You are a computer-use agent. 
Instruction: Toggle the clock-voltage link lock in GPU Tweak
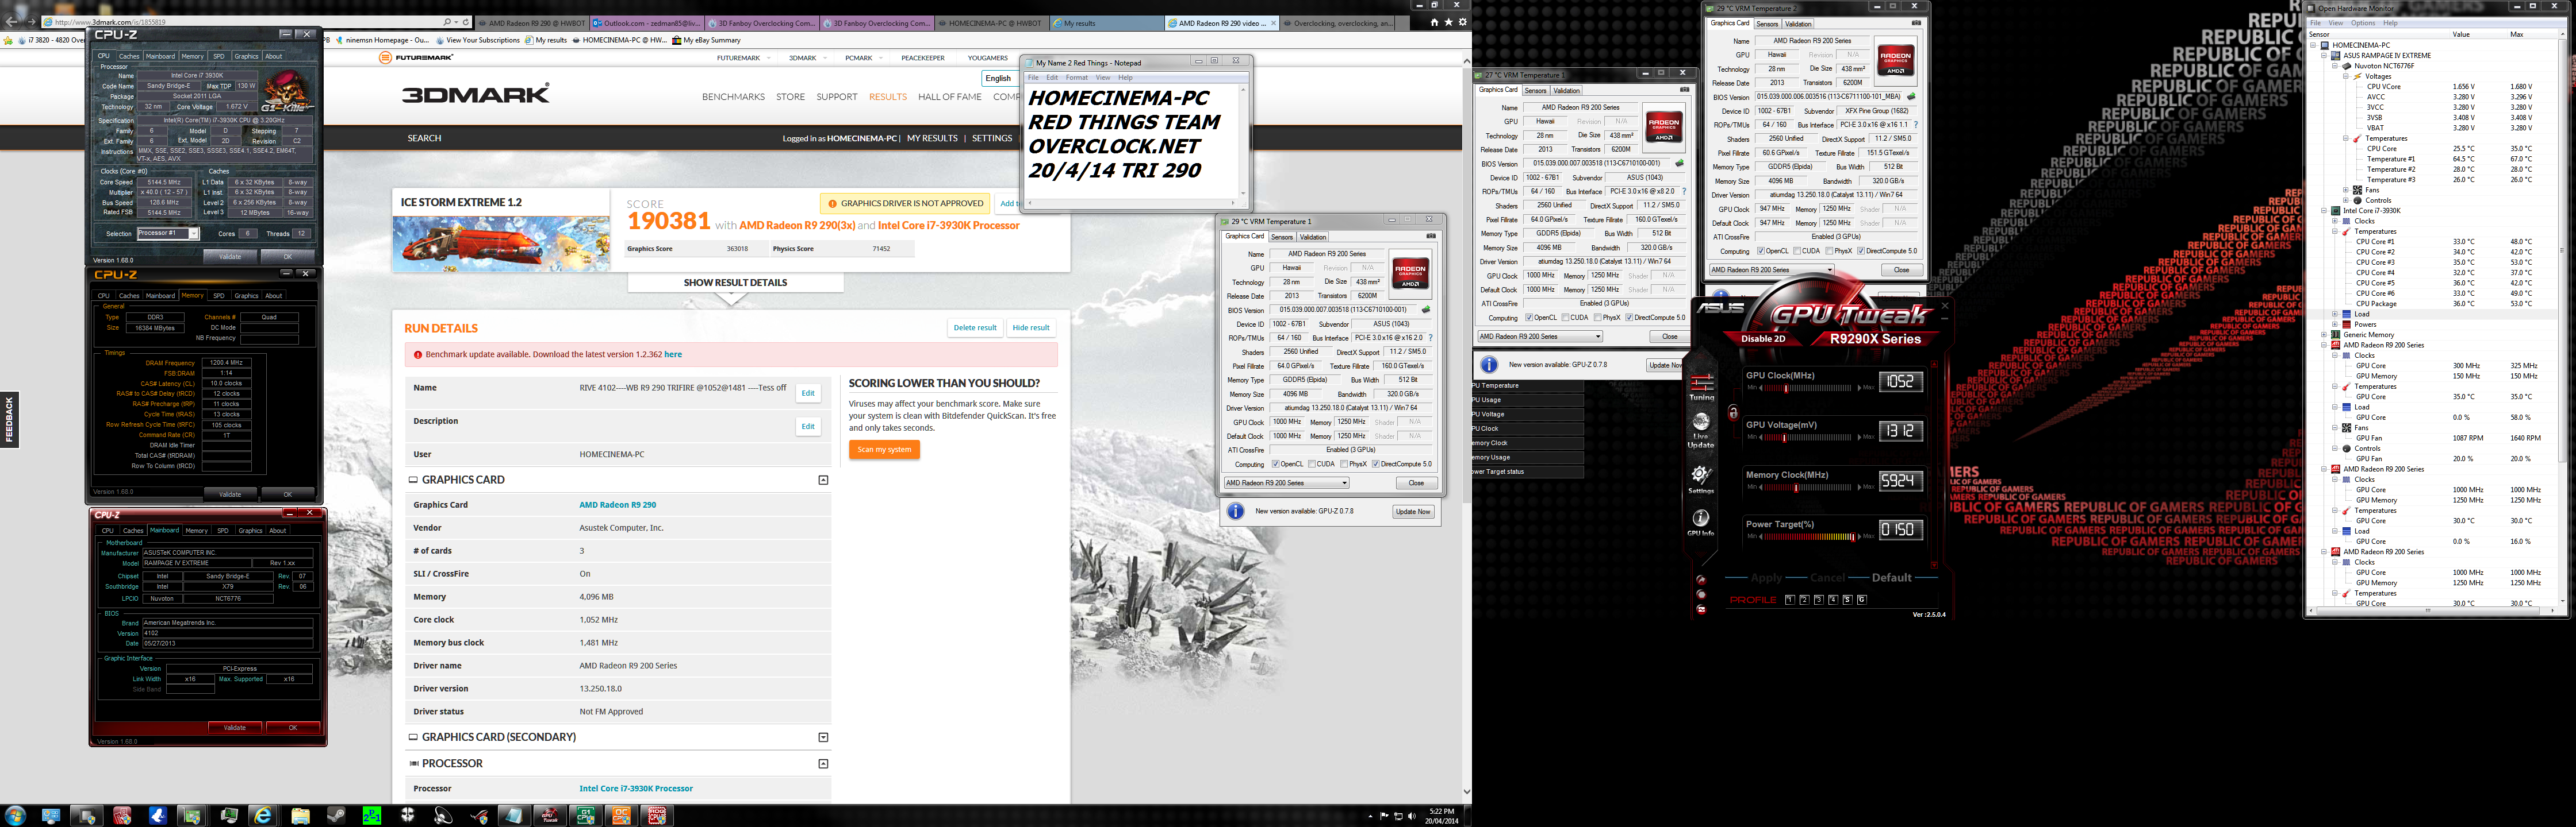pos(1734,412)
